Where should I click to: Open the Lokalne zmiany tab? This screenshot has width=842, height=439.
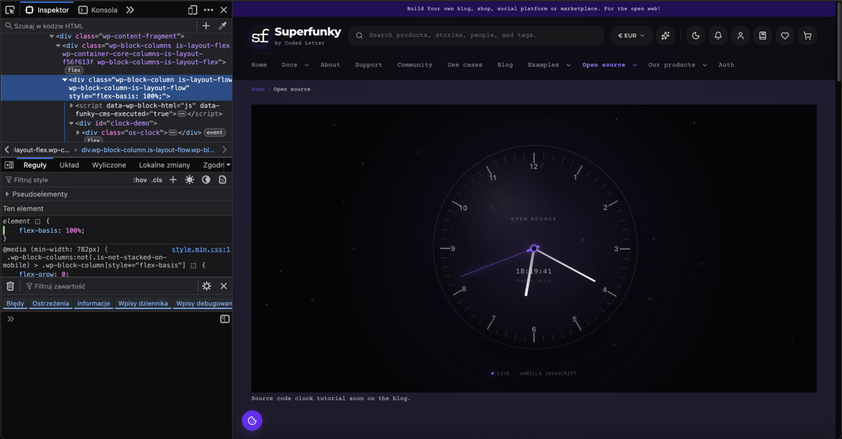164,165
